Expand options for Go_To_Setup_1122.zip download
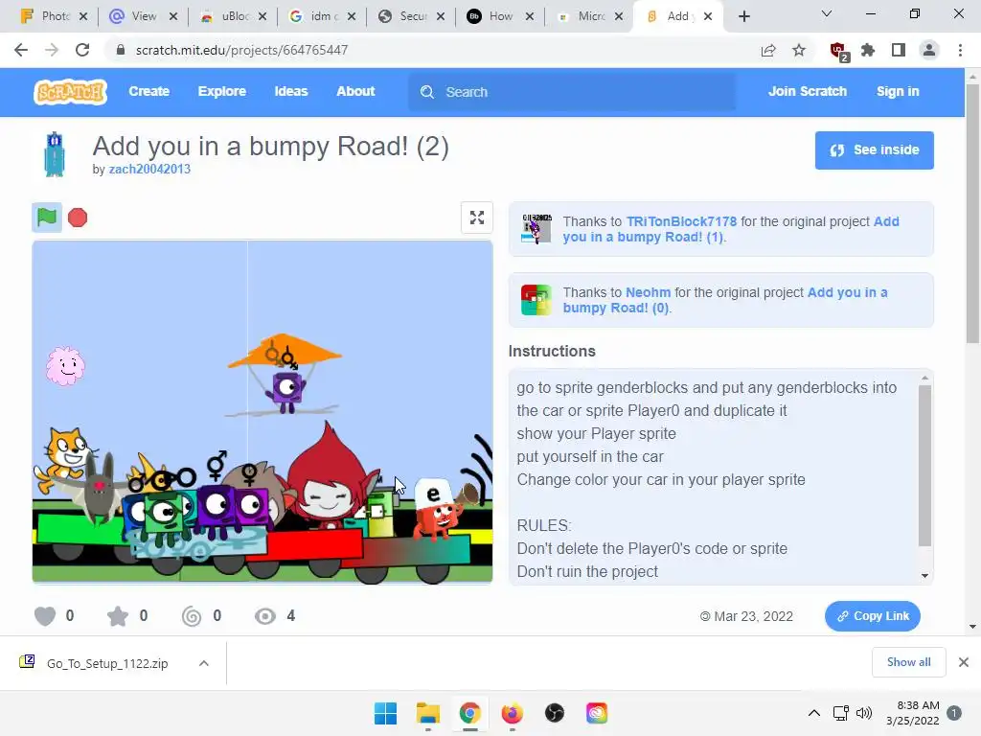This screenshot has width=981, height=736. (204, 663)
